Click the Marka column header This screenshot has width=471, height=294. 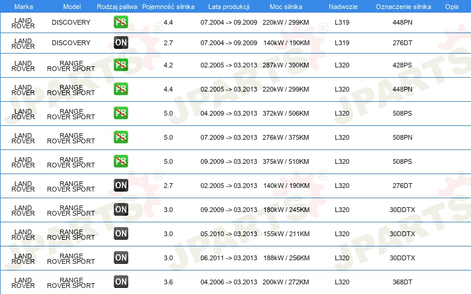(x=23, y=7)
